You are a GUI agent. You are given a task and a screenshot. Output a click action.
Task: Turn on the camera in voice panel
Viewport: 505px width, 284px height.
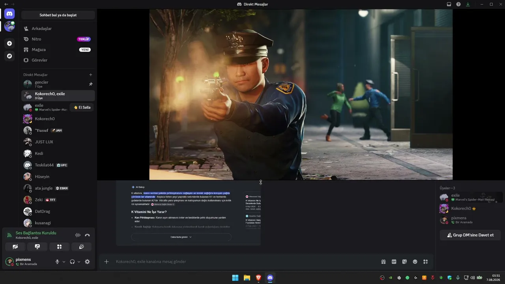(x=15, y=247)
